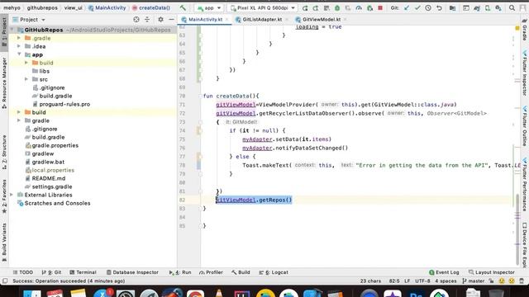The image size is (529, 297).
Task: Open the Flutter Outline side panel
Action: [525, 125]
